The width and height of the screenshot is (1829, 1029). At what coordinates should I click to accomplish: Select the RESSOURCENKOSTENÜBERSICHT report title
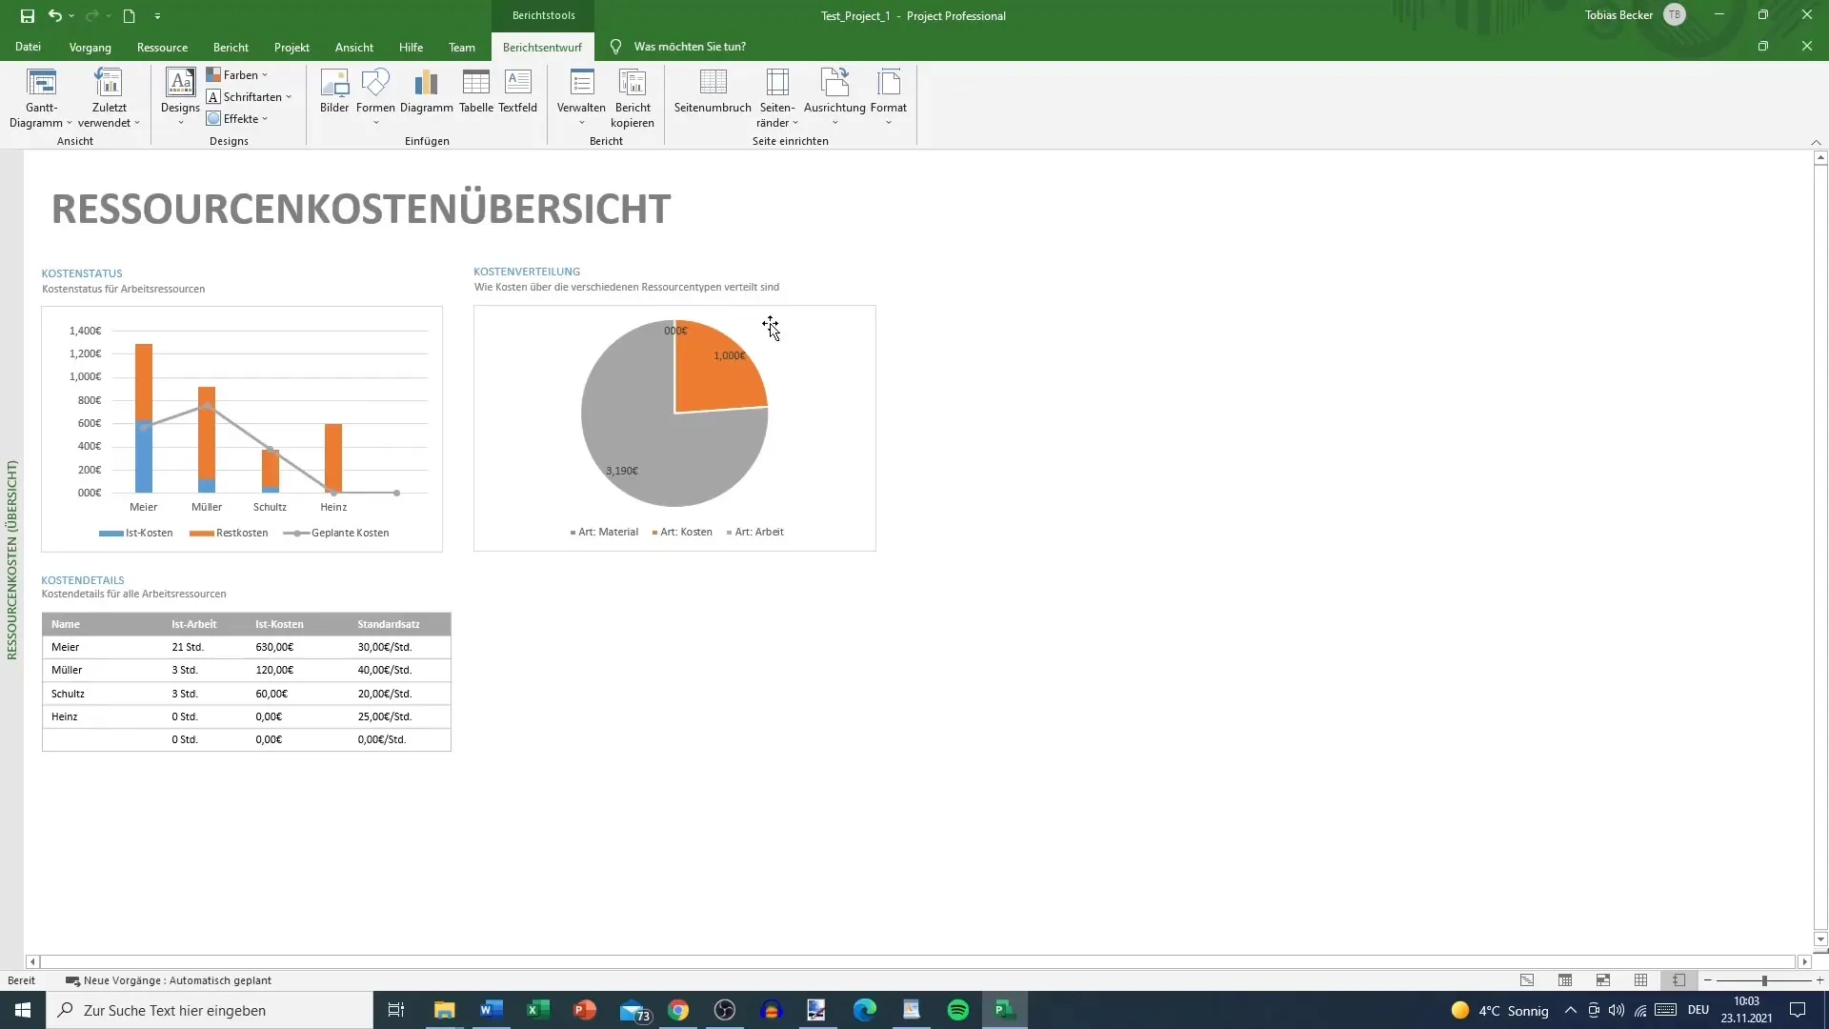click(361, 209)
